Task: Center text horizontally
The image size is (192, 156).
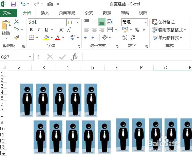Action: pyautogui.click(x=94, y=30)
